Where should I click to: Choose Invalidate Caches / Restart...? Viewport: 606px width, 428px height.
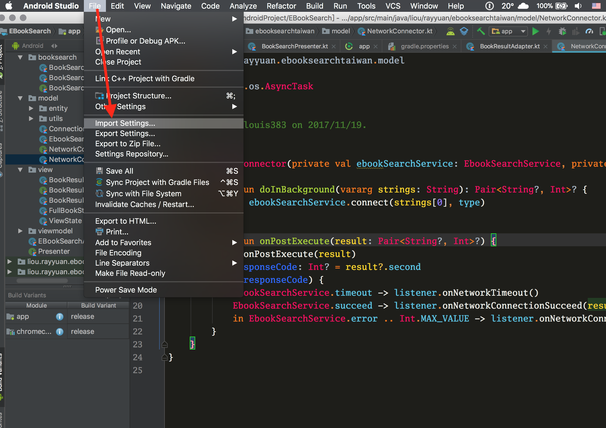(163, 204)
